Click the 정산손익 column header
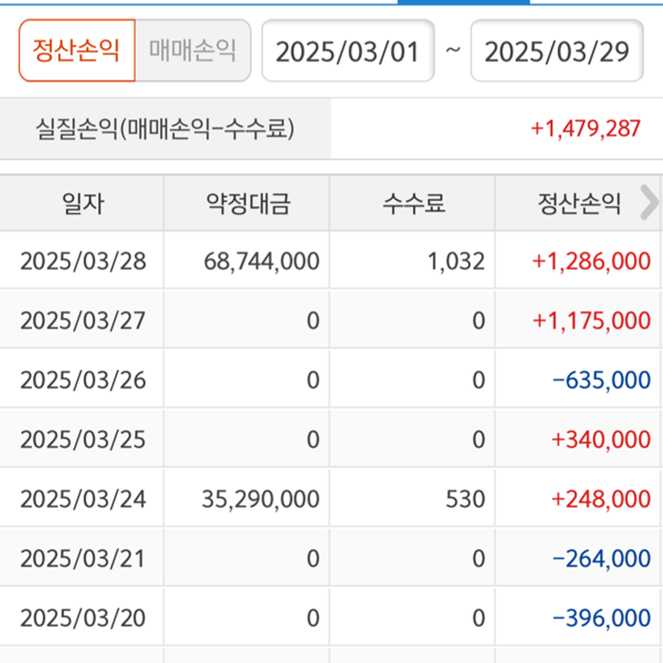The height and width of the screenshot is (663, 663). pyautogui.click(x=578, y=204)
